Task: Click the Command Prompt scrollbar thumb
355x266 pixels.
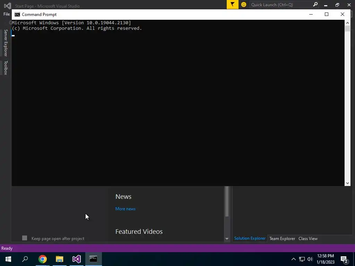Action: (347, 29)
